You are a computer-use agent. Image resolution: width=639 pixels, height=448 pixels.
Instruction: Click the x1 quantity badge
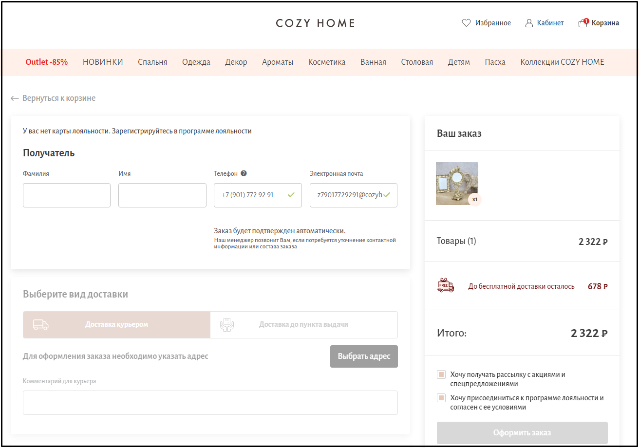click(474, 199)
